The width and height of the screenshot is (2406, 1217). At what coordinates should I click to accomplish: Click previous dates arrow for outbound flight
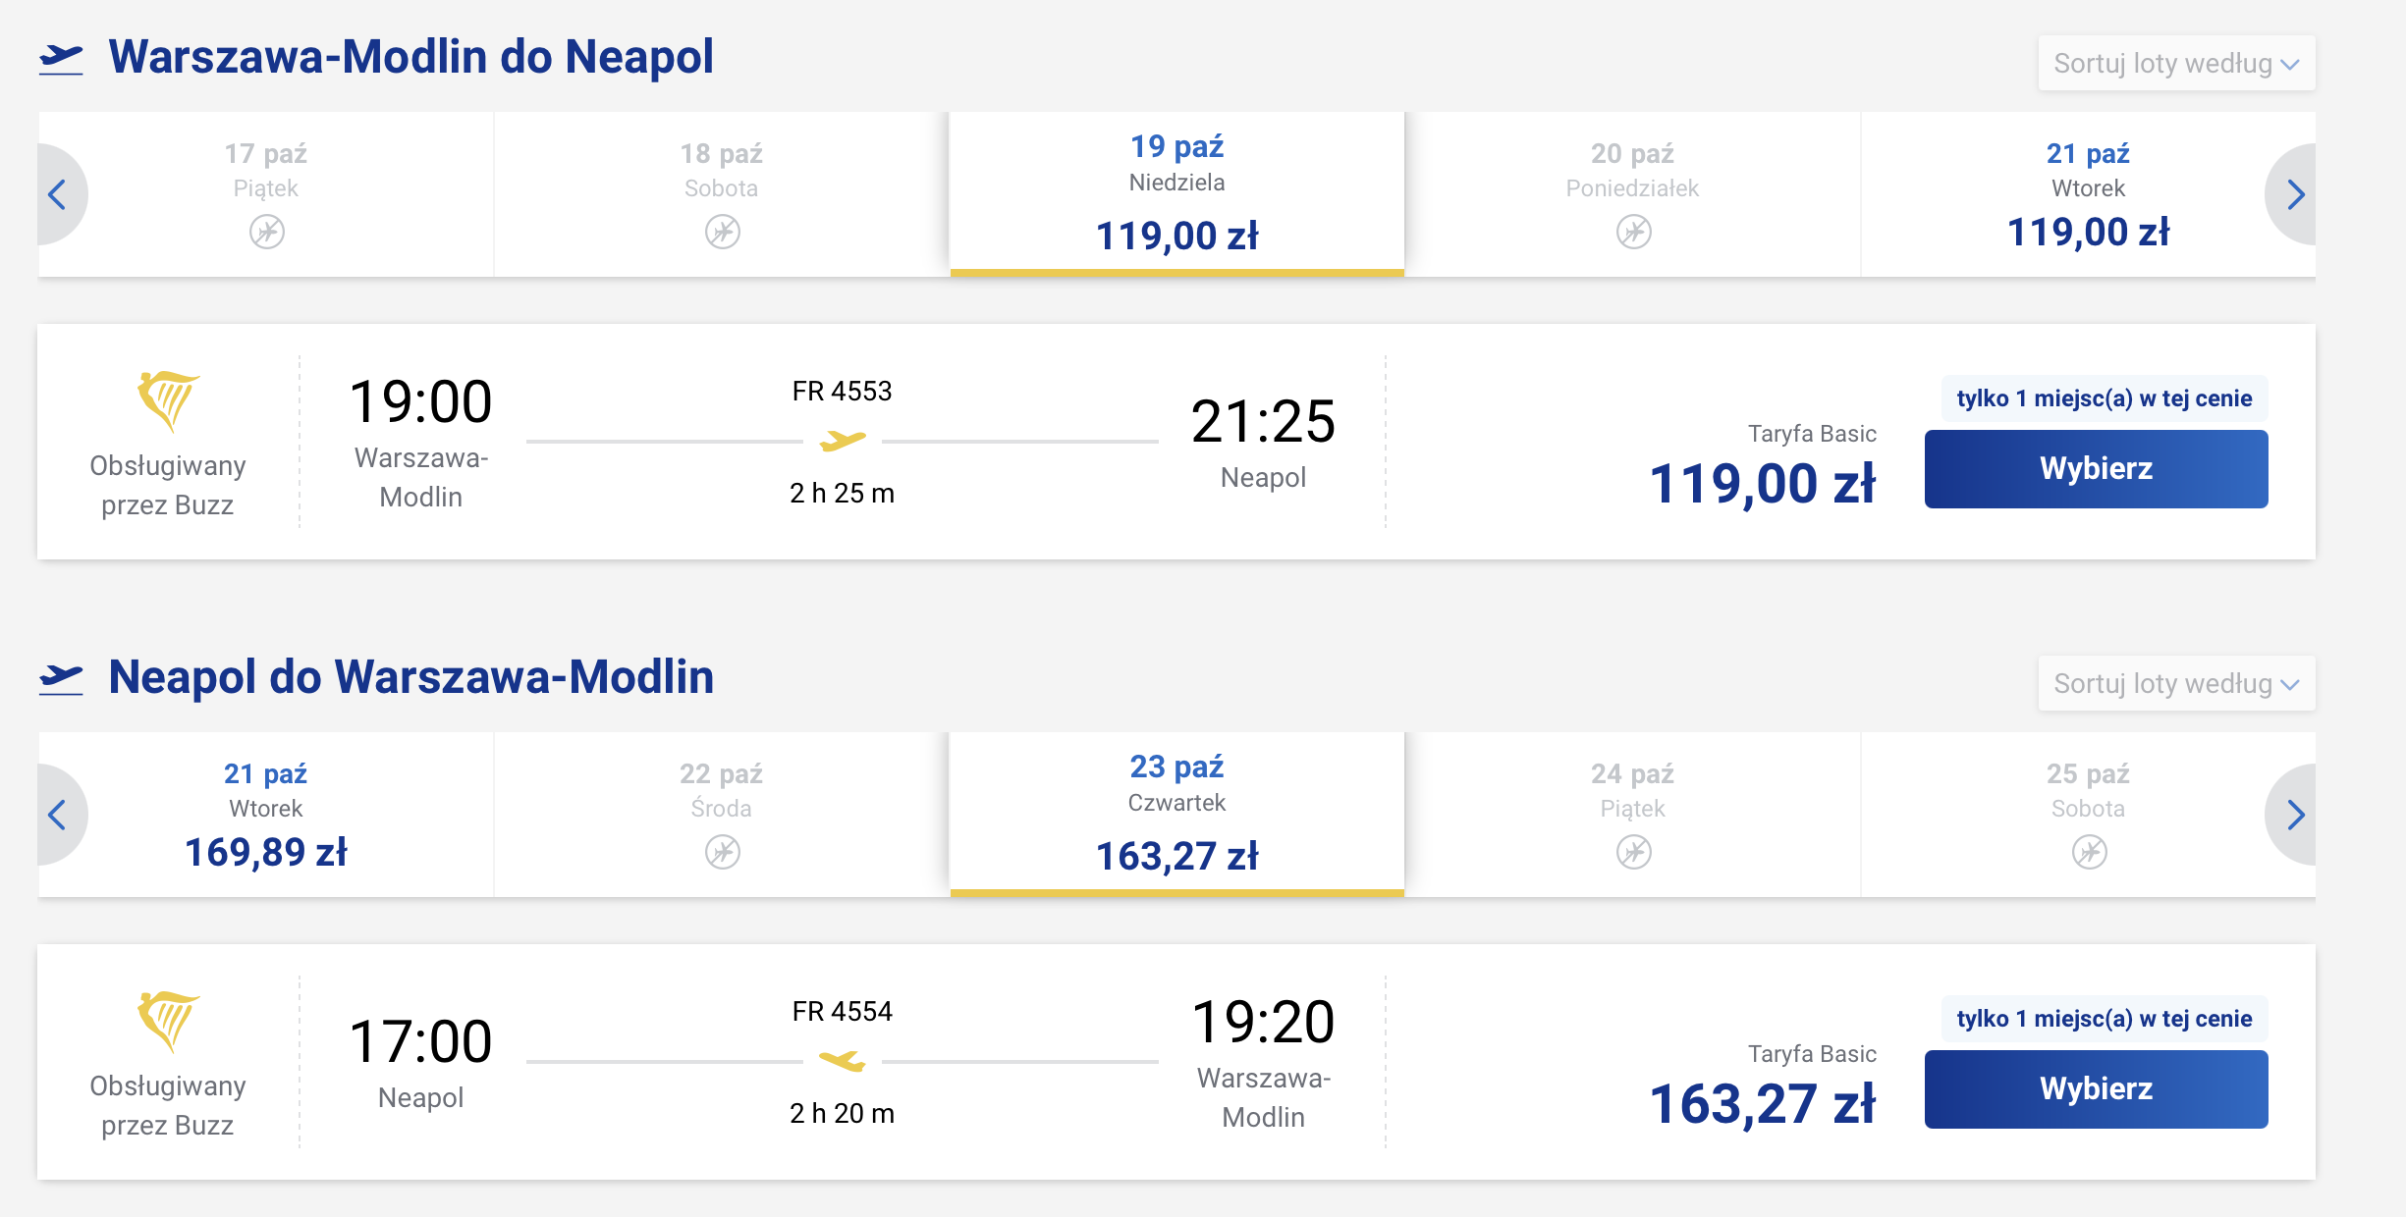coord(59,194)
